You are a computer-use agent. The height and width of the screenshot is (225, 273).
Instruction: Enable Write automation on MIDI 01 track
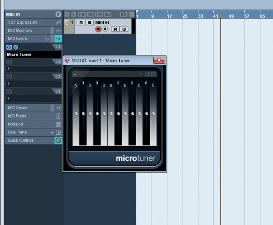point(124,29)
